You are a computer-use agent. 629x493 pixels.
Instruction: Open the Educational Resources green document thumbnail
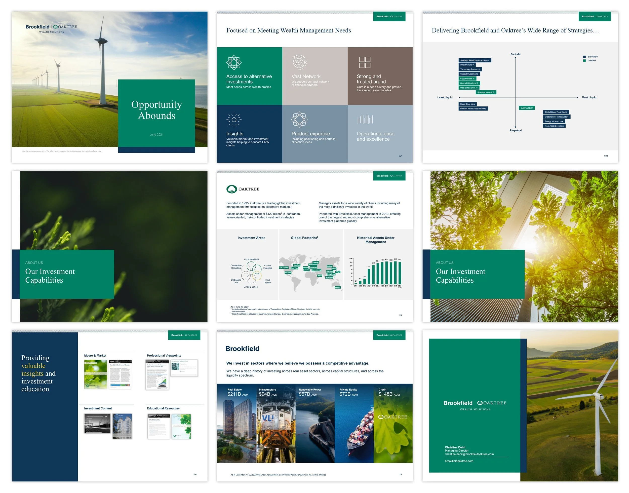(181, 426)
